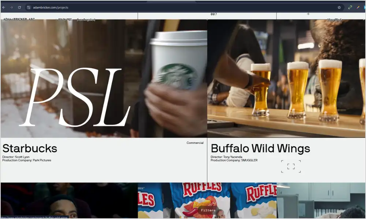Click Director: Scott Lyon text
366x219 pixels.
pos(16,157)
